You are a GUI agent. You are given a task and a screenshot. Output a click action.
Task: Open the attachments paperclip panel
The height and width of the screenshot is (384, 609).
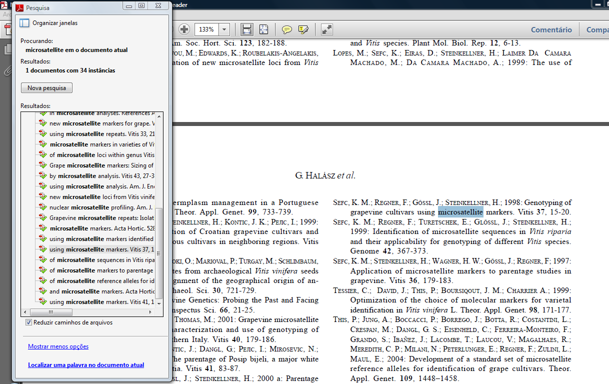click(7, 71)
